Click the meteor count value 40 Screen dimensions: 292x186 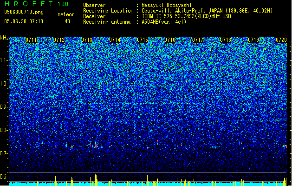[x=67, y=21]
